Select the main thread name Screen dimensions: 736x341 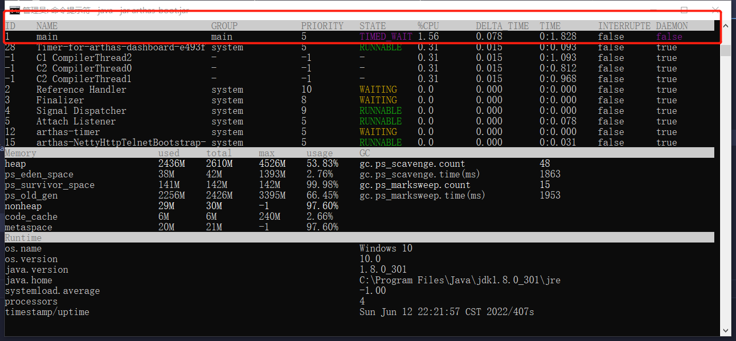click(47, 37)
